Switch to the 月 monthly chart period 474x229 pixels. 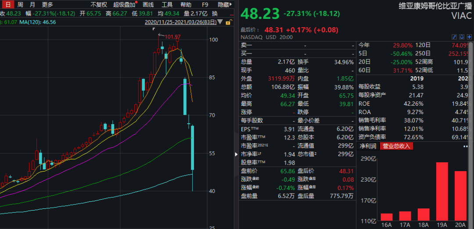click(32, 5)
